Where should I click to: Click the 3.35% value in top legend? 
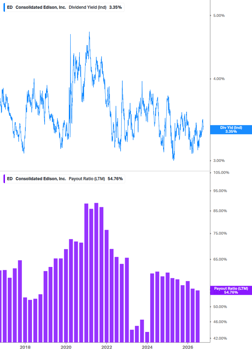(x=116, y=7)
